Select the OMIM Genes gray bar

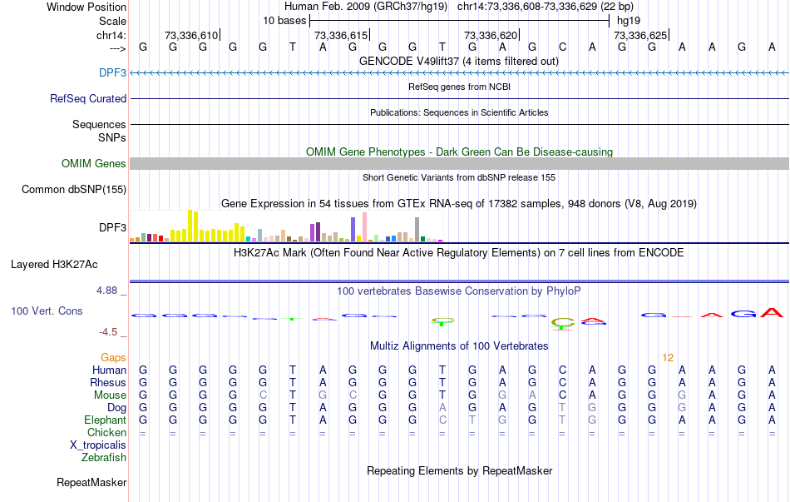459,163
